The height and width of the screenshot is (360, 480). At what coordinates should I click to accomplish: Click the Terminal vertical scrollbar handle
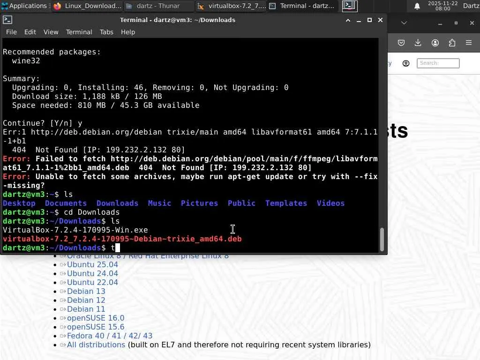click(x=382, y=239)
